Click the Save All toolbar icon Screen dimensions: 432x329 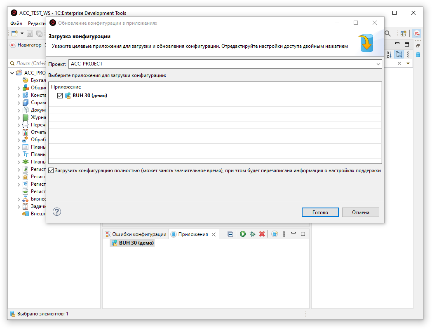coord(40,34)
